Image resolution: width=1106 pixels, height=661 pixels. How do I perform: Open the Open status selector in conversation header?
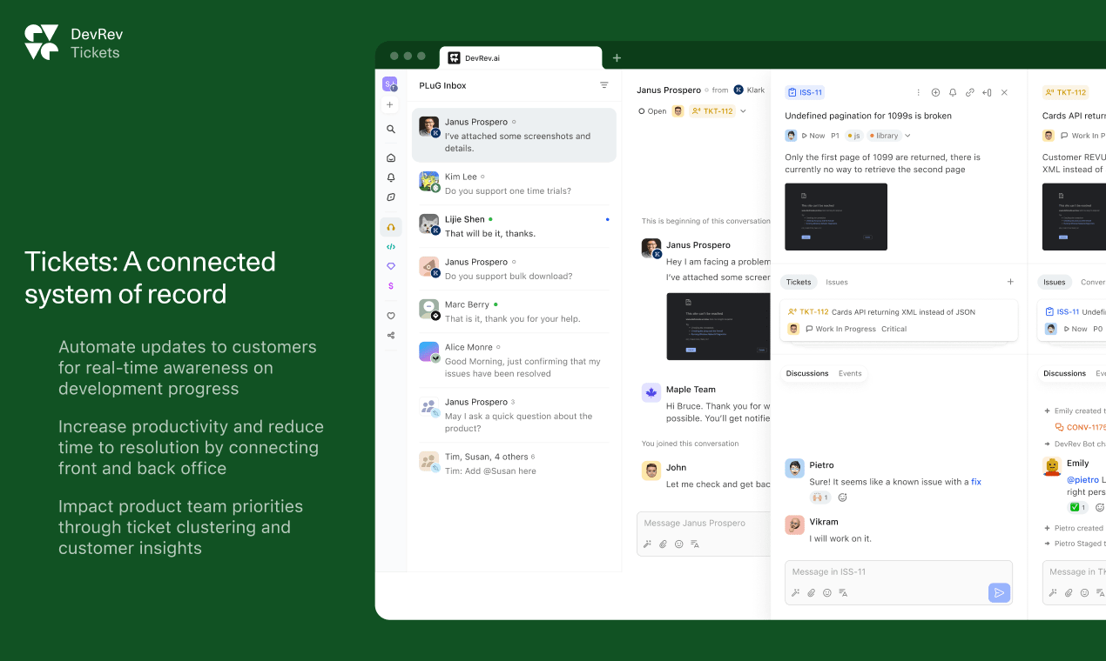[652, 111]
